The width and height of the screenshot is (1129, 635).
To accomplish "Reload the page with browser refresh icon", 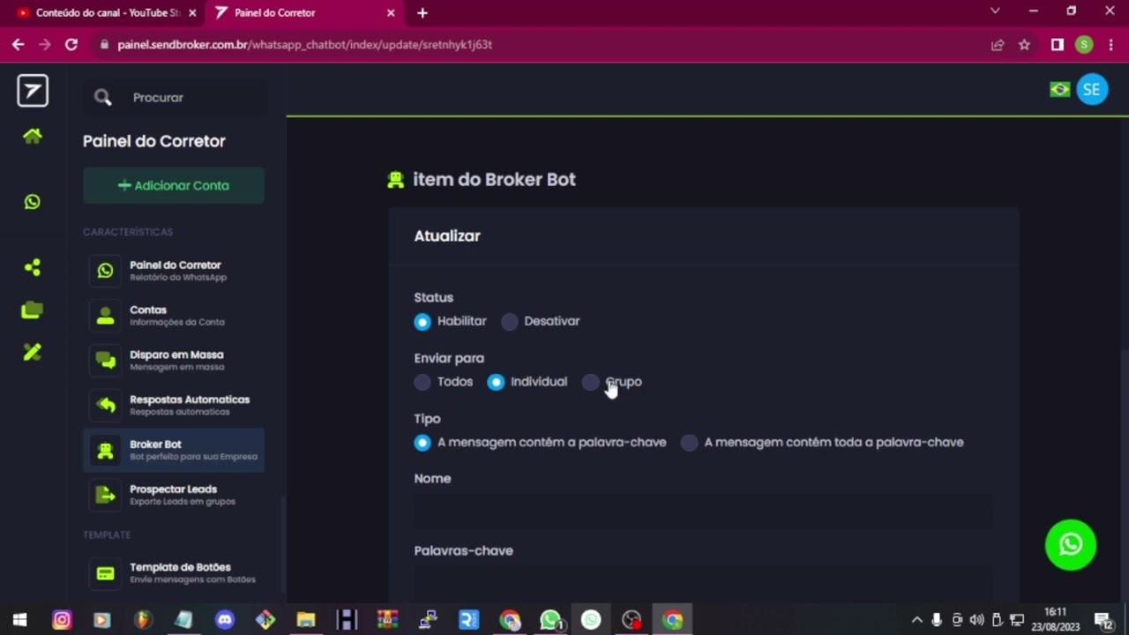I will pos(71,44).
